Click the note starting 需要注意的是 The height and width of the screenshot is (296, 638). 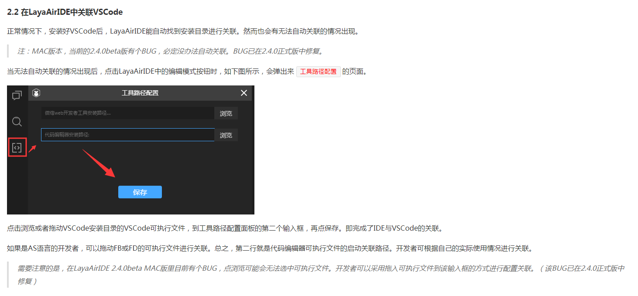pos(321,275)
